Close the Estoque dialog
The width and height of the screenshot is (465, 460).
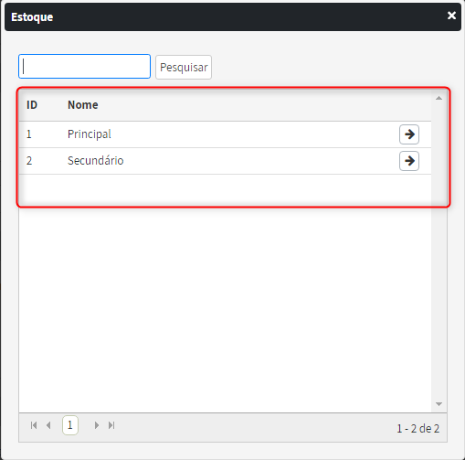(451, 16)
